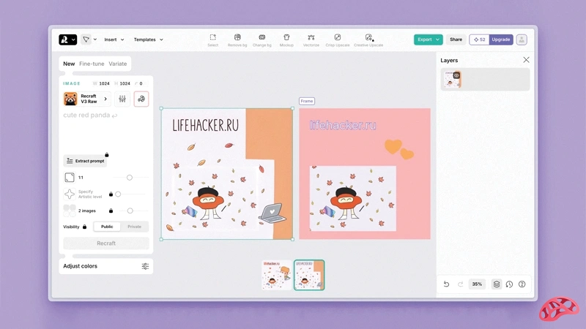
Task: Edit the rotation value 0
Action: pos(141,83)
